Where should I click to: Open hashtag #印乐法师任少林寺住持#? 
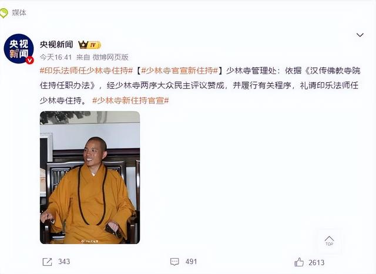86,71
